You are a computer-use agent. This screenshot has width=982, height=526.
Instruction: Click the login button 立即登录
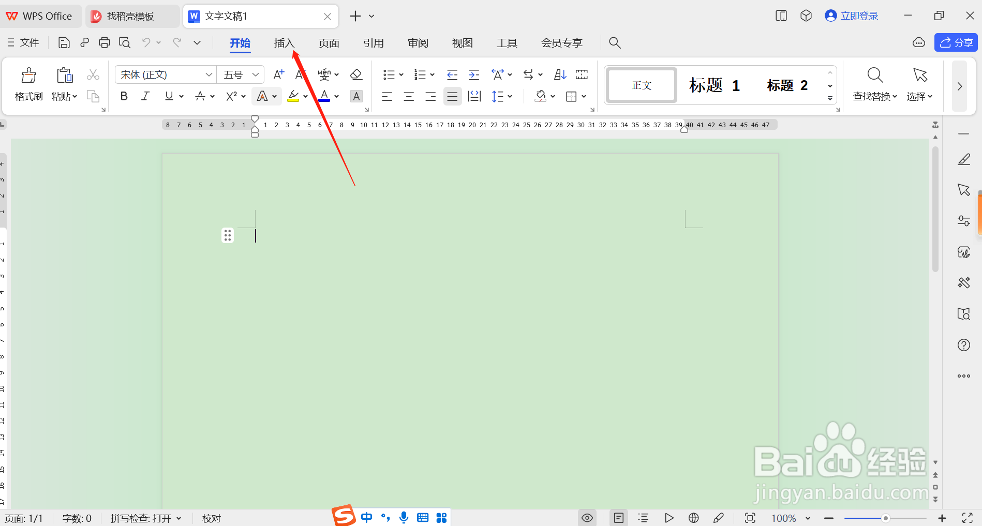[852, 16]
